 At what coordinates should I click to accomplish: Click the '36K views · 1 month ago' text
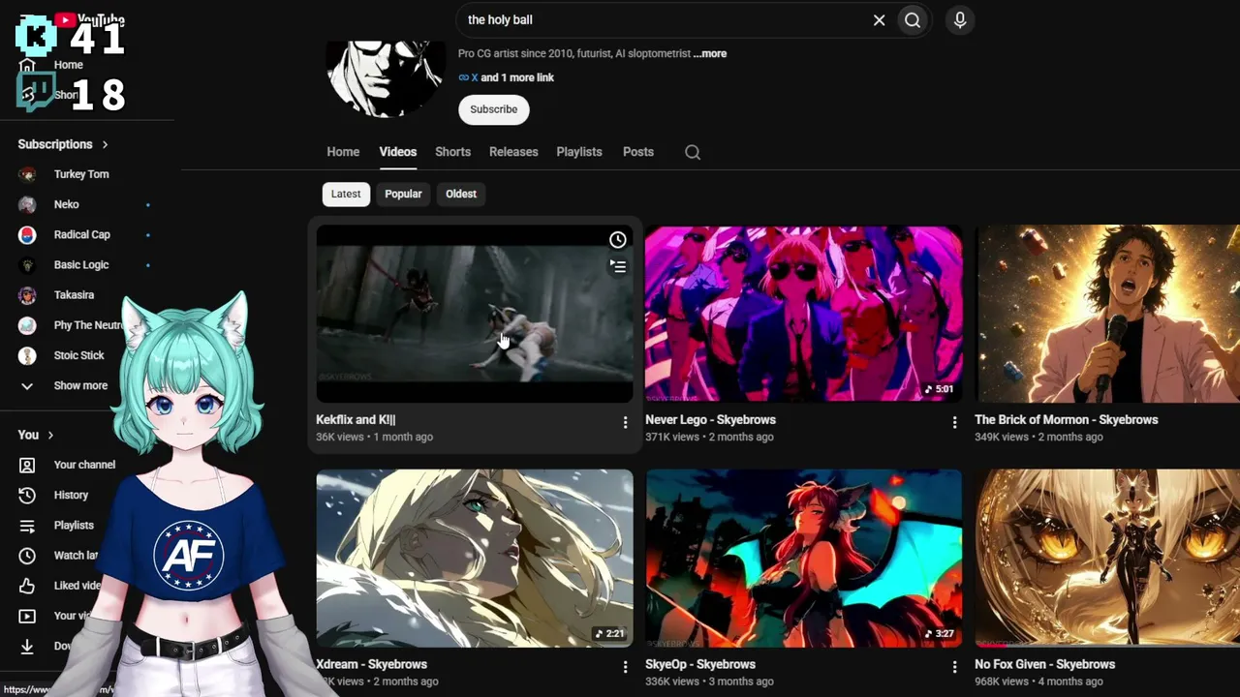tap(374, 438)
